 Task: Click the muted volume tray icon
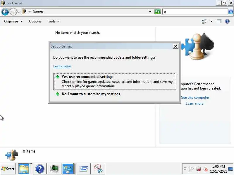pyautogui.click(x=205, y=169)
